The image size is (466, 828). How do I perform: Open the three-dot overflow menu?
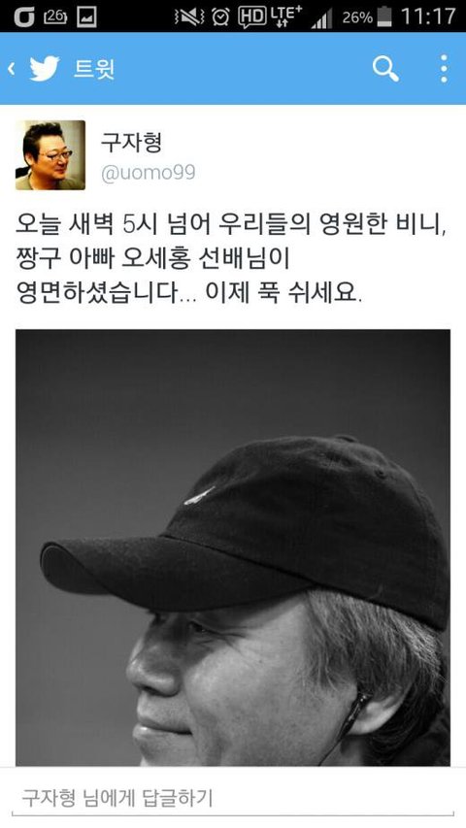coord(444,69)
